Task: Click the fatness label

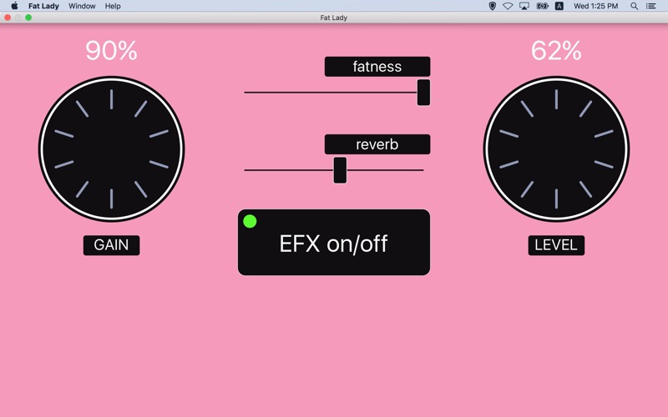Action: [x=377, y=67]
